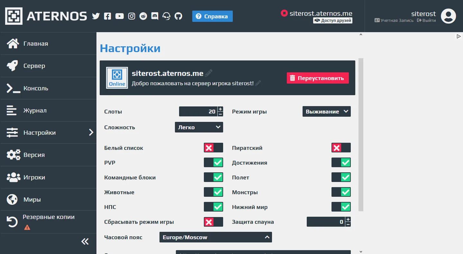Image resolution: width=463 pixels, height=254 pixels.
Task: Click the scroll down arrow
Action: [x=361, y=252]
